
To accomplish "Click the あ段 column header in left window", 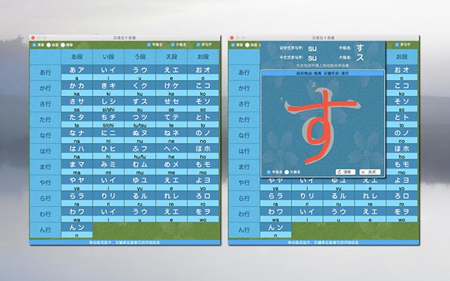I will 77,57.
